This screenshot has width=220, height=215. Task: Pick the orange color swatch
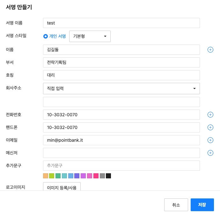45,176
